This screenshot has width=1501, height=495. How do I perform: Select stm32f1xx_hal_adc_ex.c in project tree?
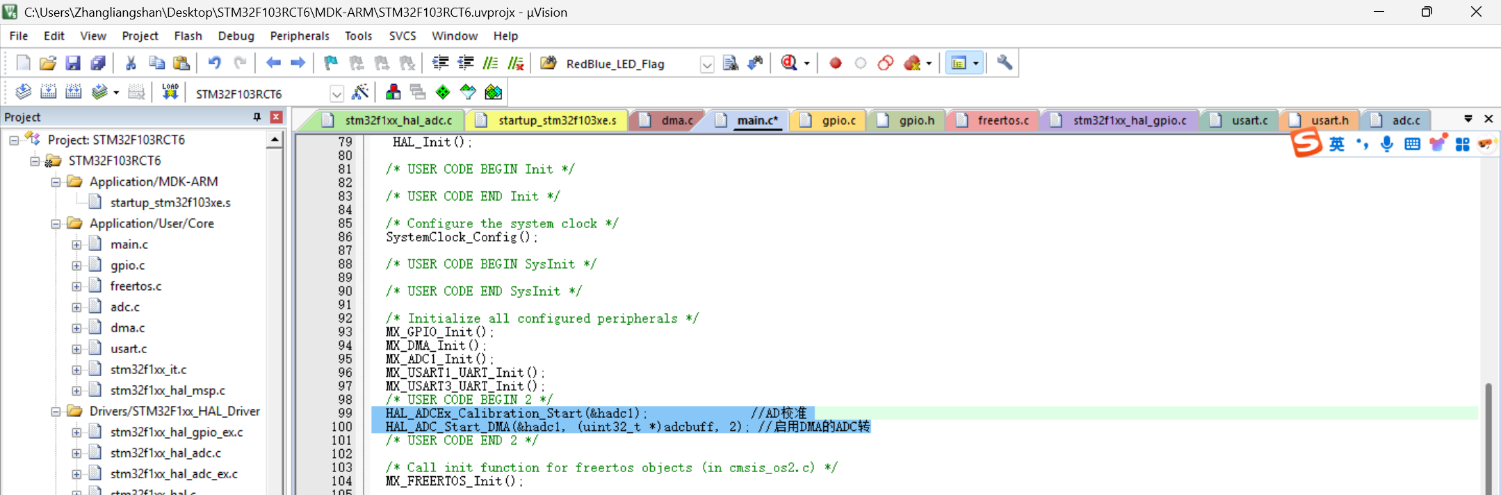(174, 474)
